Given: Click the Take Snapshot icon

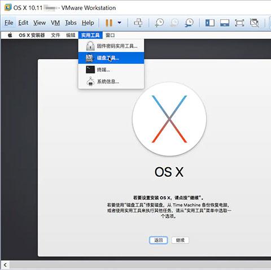Looking at the screenshot, I should tap(159, 23).
